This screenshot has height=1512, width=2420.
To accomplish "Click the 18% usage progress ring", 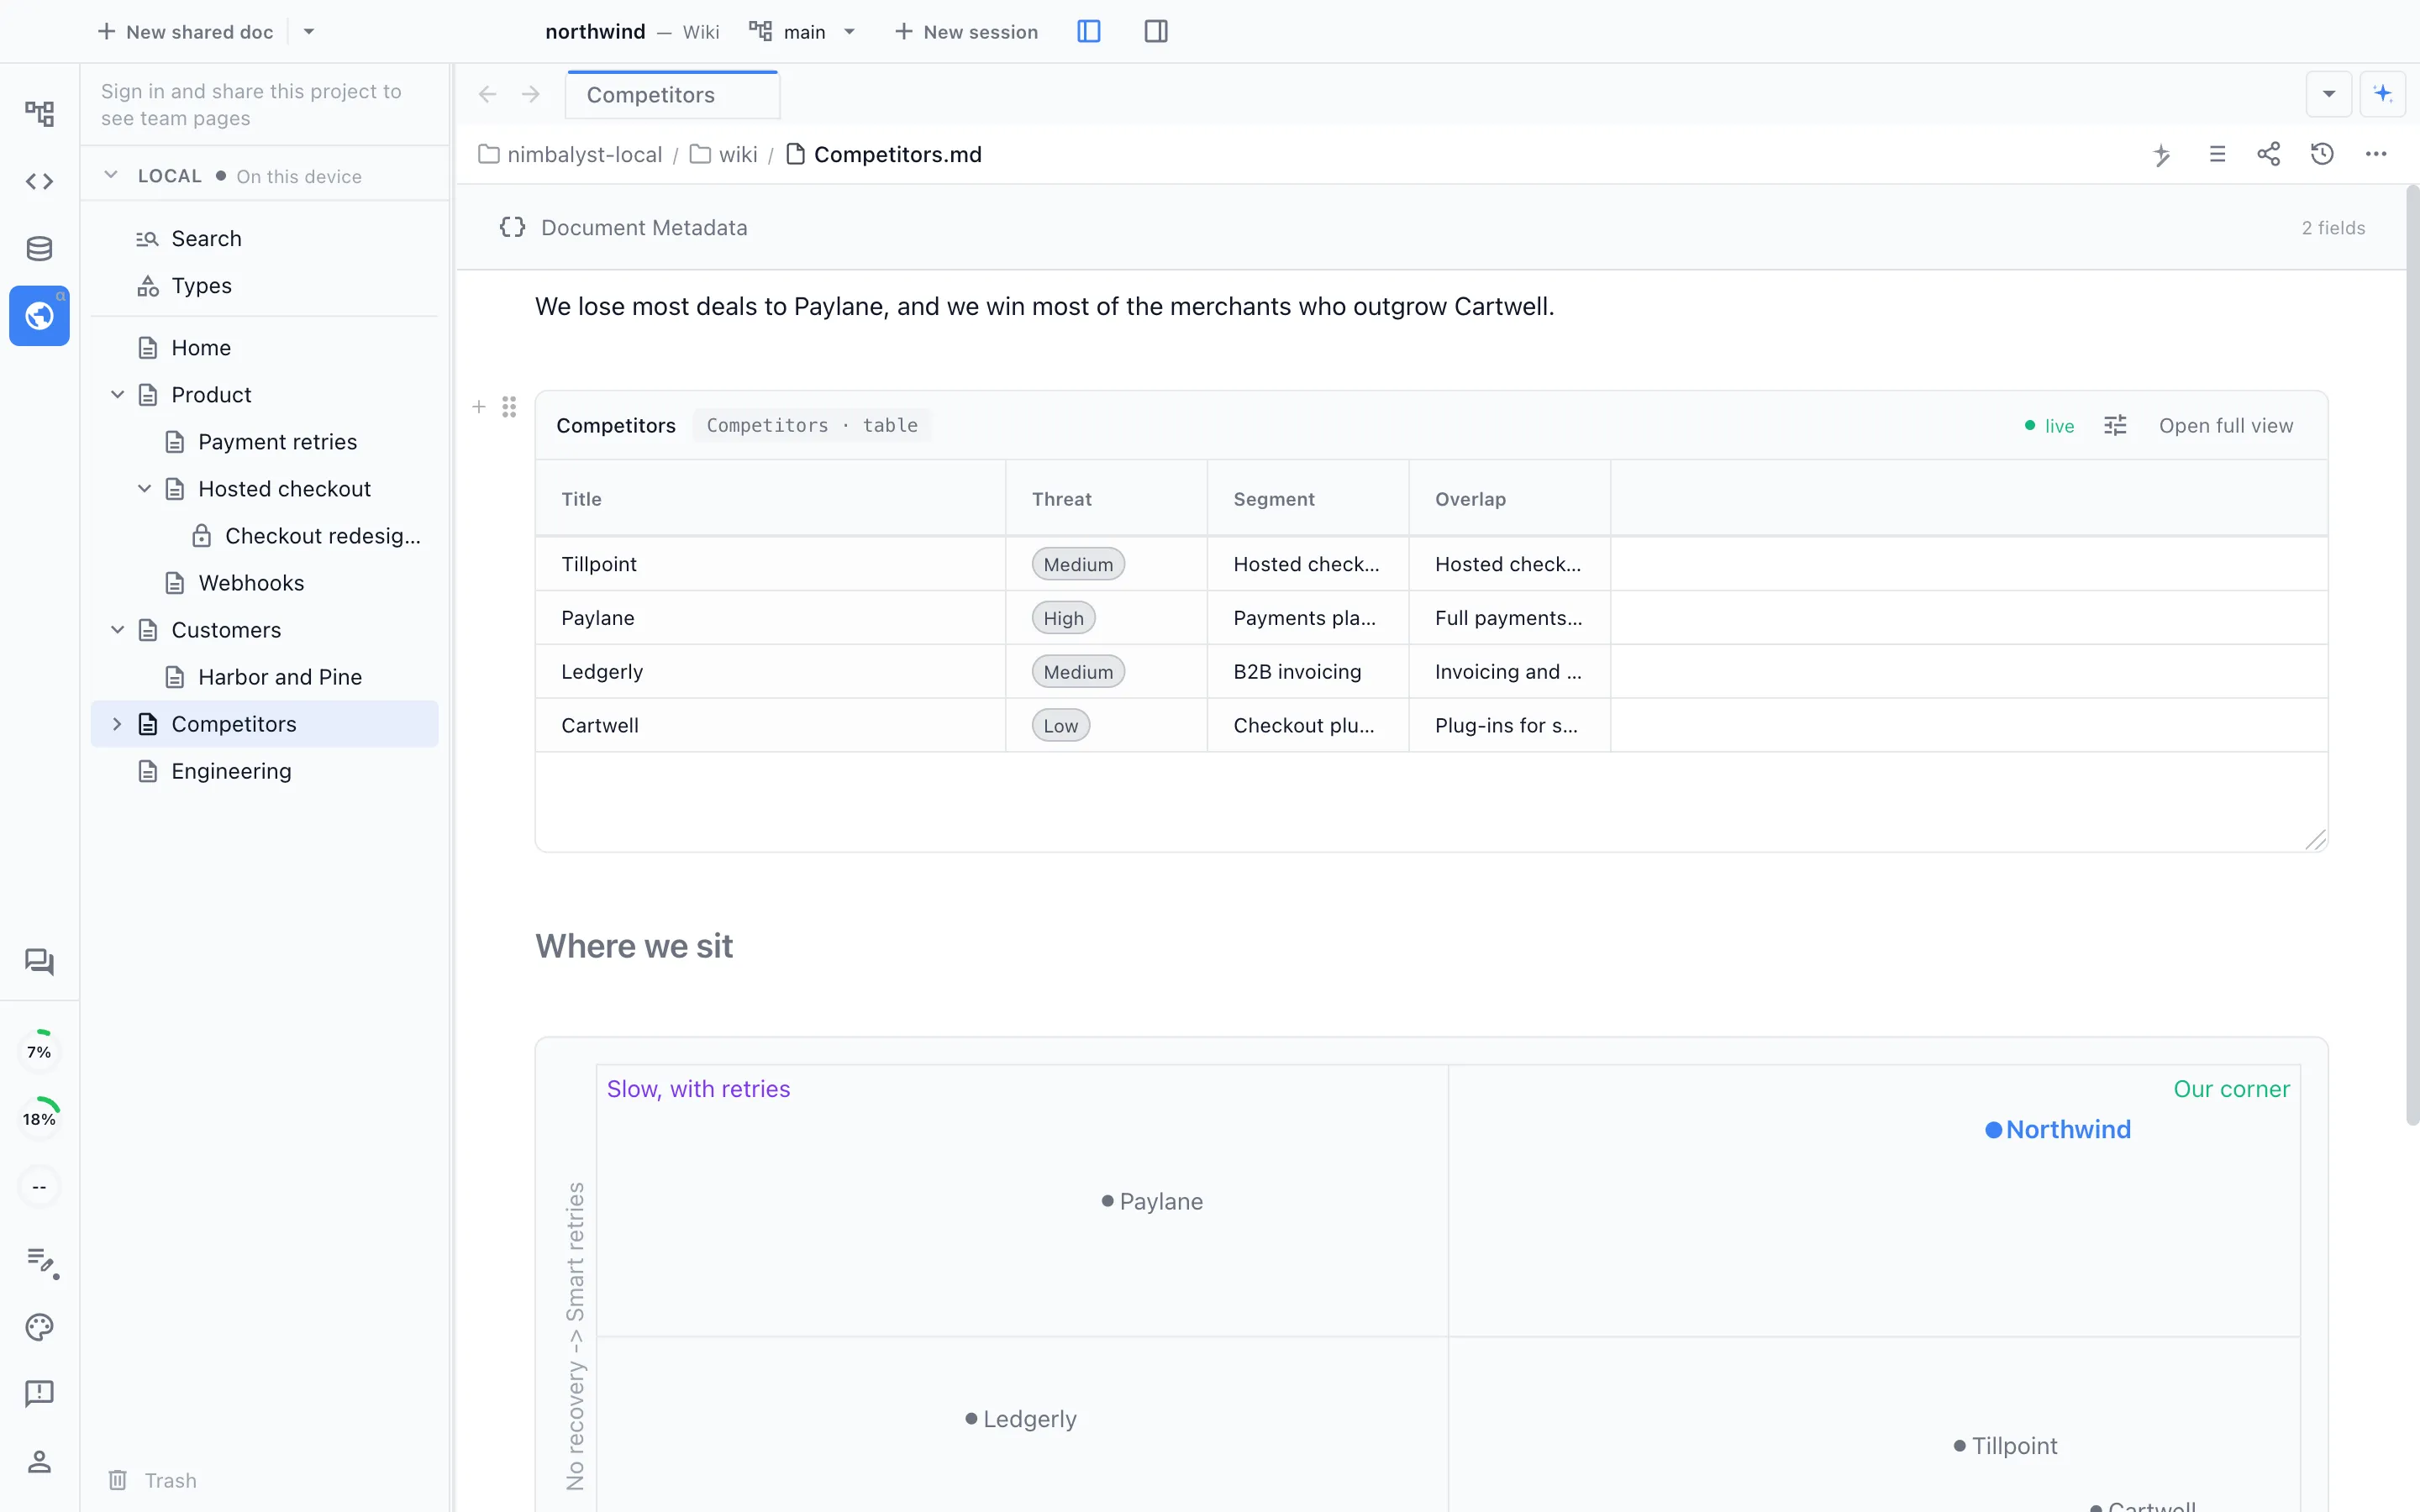I will (39, 1118).
